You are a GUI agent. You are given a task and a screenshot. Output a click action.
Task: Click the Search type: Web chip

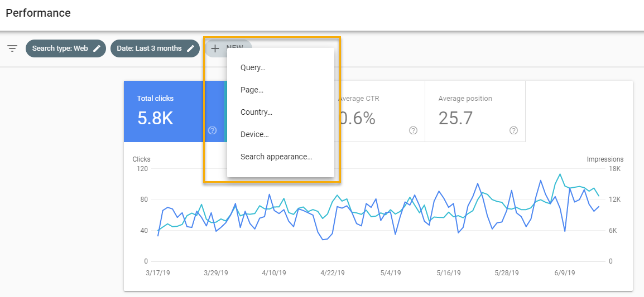point(66,48)
